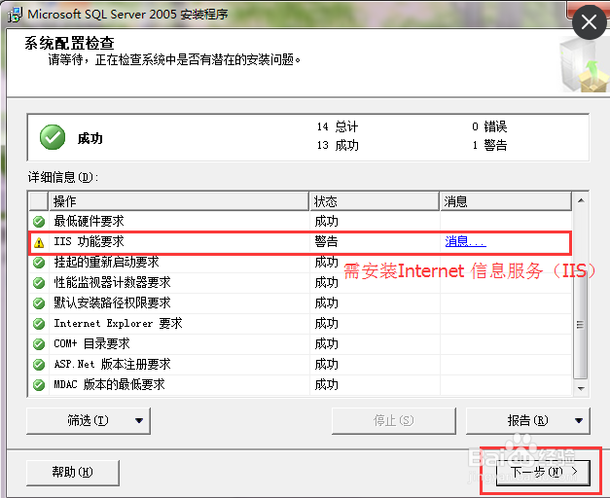Image resolution: width=610 pixels, height=498 pixels.
Task: Click the green check icon beside 性能监视器计数器要求
Action: point(39,283)
